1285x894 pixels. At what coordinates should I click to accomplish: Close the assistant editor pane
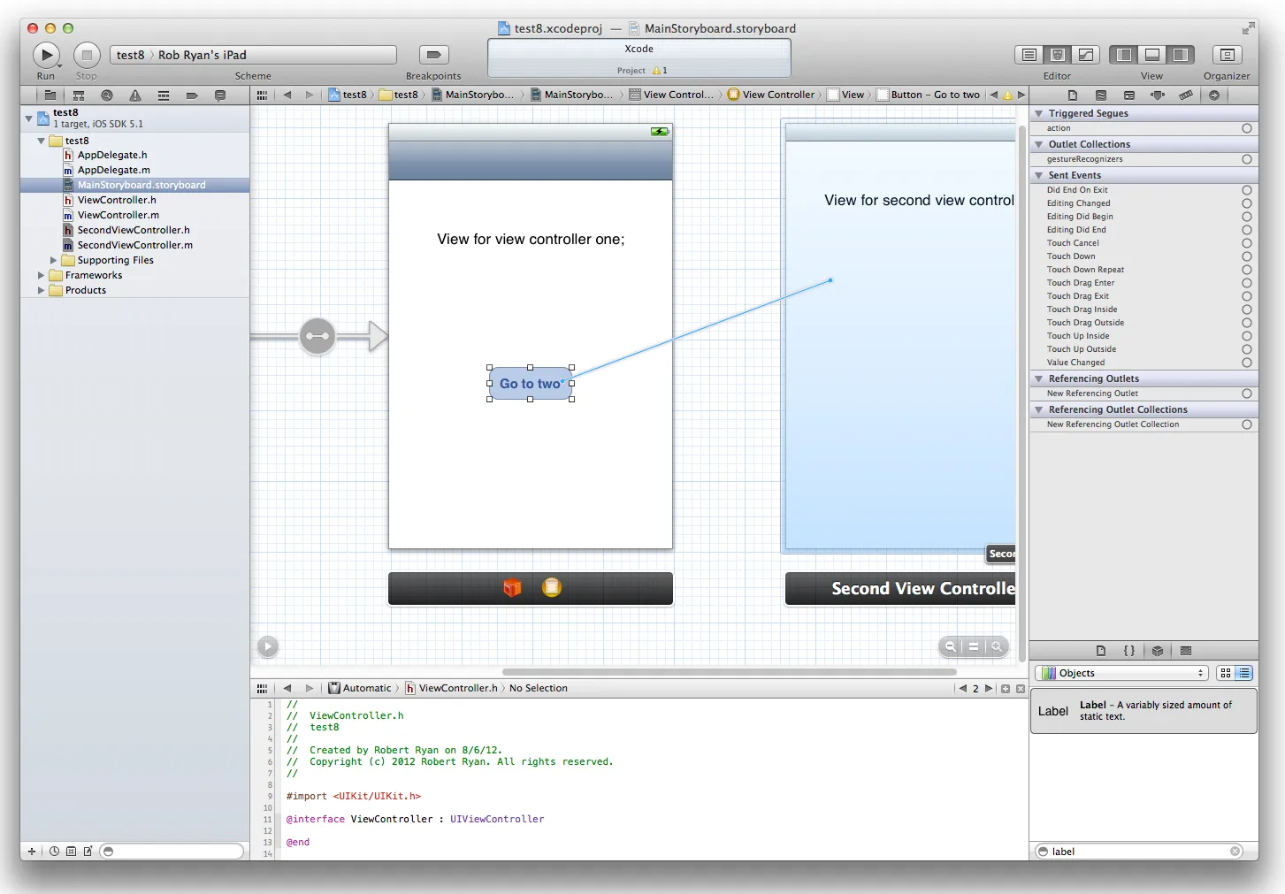1021,689
